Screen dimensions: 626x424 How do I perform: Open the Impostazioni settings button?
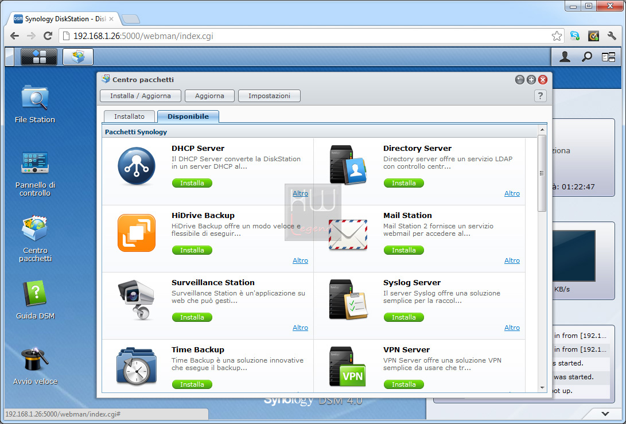point(270,96)
